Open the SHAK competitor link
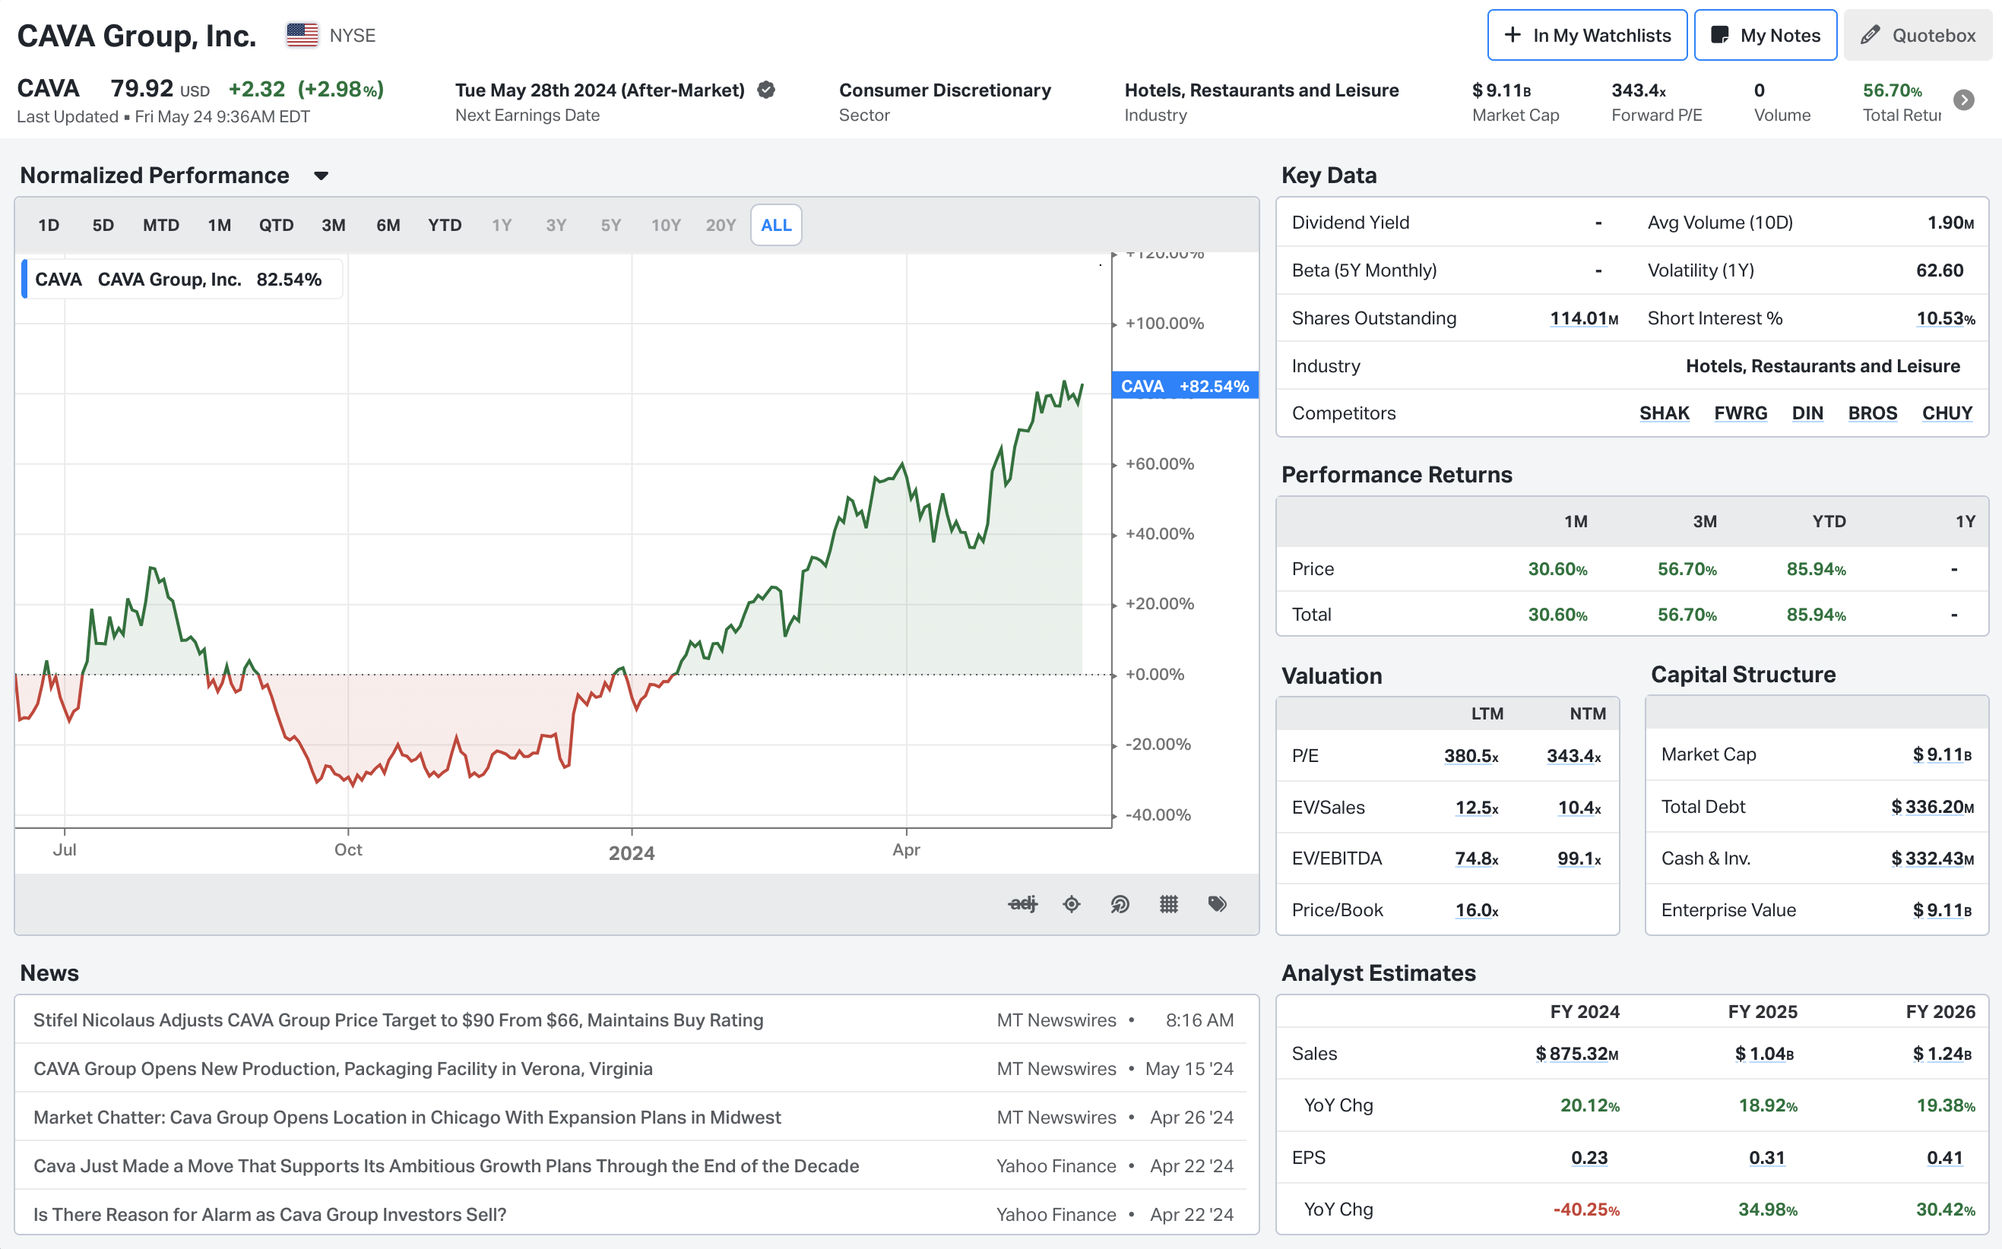The height and width of the screenshot is (1249, 2002). [1663, 413]
